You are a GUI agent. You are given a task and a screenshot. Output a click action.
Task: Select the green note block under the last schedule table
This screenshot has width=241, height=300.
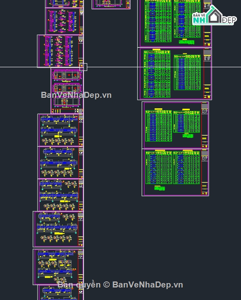pos(159,188)
